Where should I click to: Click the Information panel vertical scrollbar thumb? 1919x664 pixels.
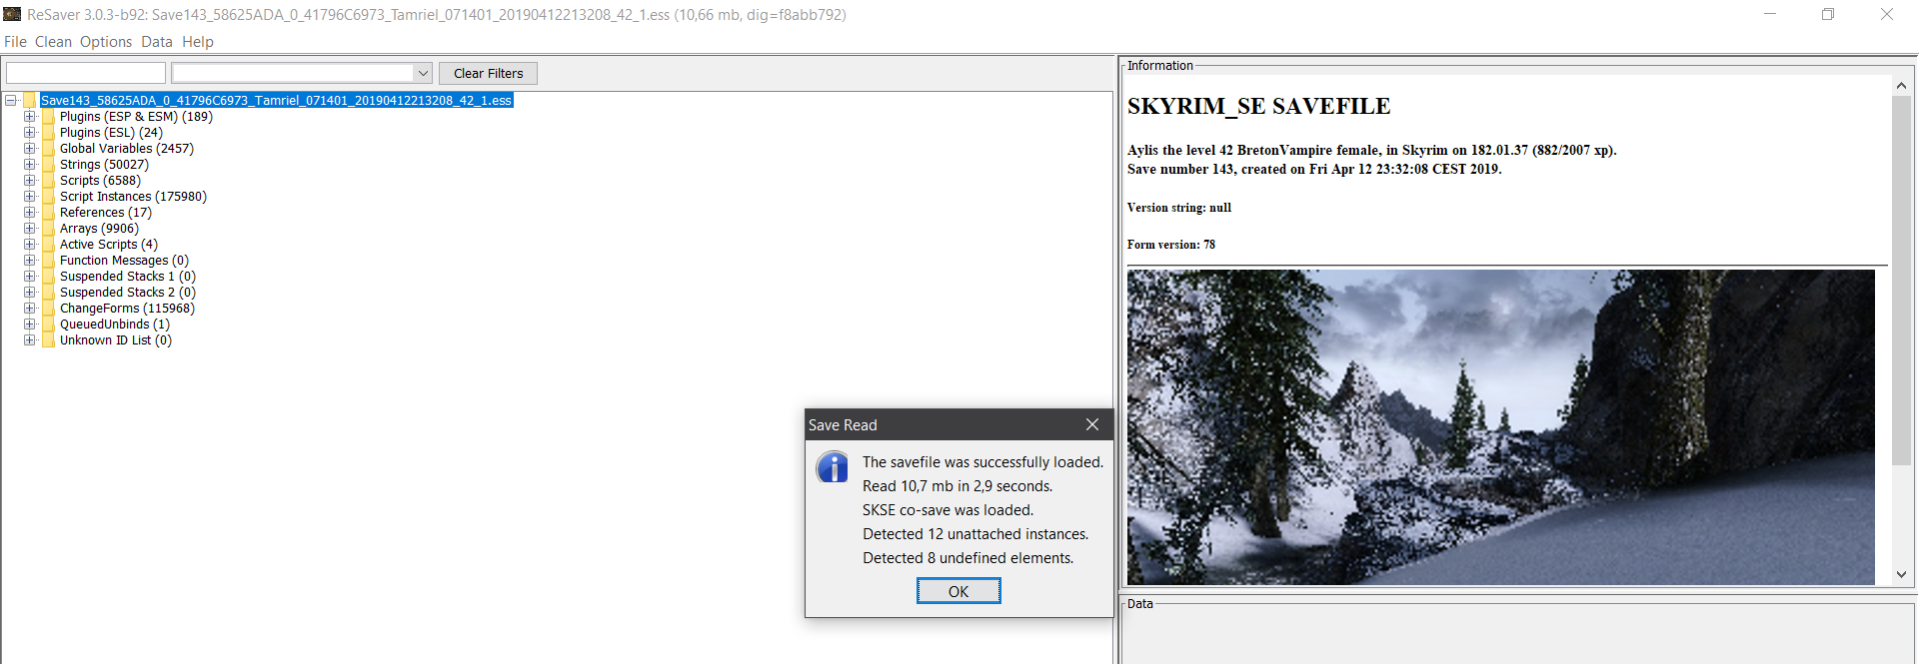pyautogui.click(x=1901, y=281)
